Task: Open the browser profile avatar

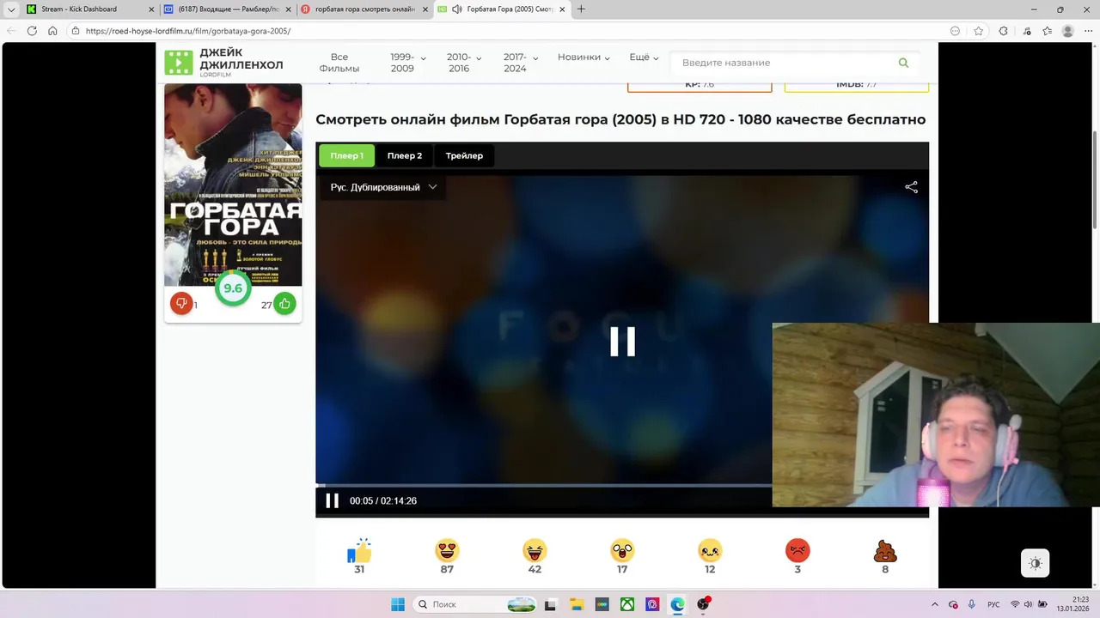Action: (x=1068, y=31)
